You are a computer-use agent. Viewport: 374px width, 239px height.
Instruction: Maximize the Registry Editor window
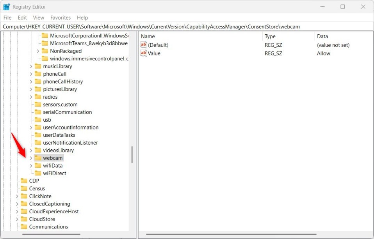[x=342, y=7]
